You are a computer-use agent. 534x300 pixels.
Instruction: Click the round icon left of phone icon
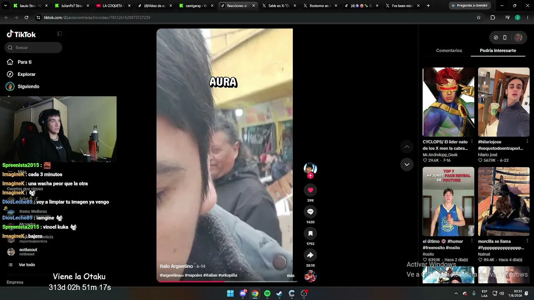coord(496,37)
